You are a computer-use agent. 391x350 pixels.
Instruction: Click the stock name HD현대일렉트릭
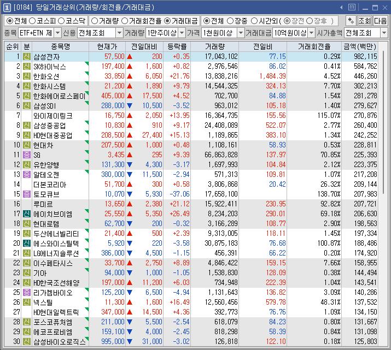click(56, 312)
